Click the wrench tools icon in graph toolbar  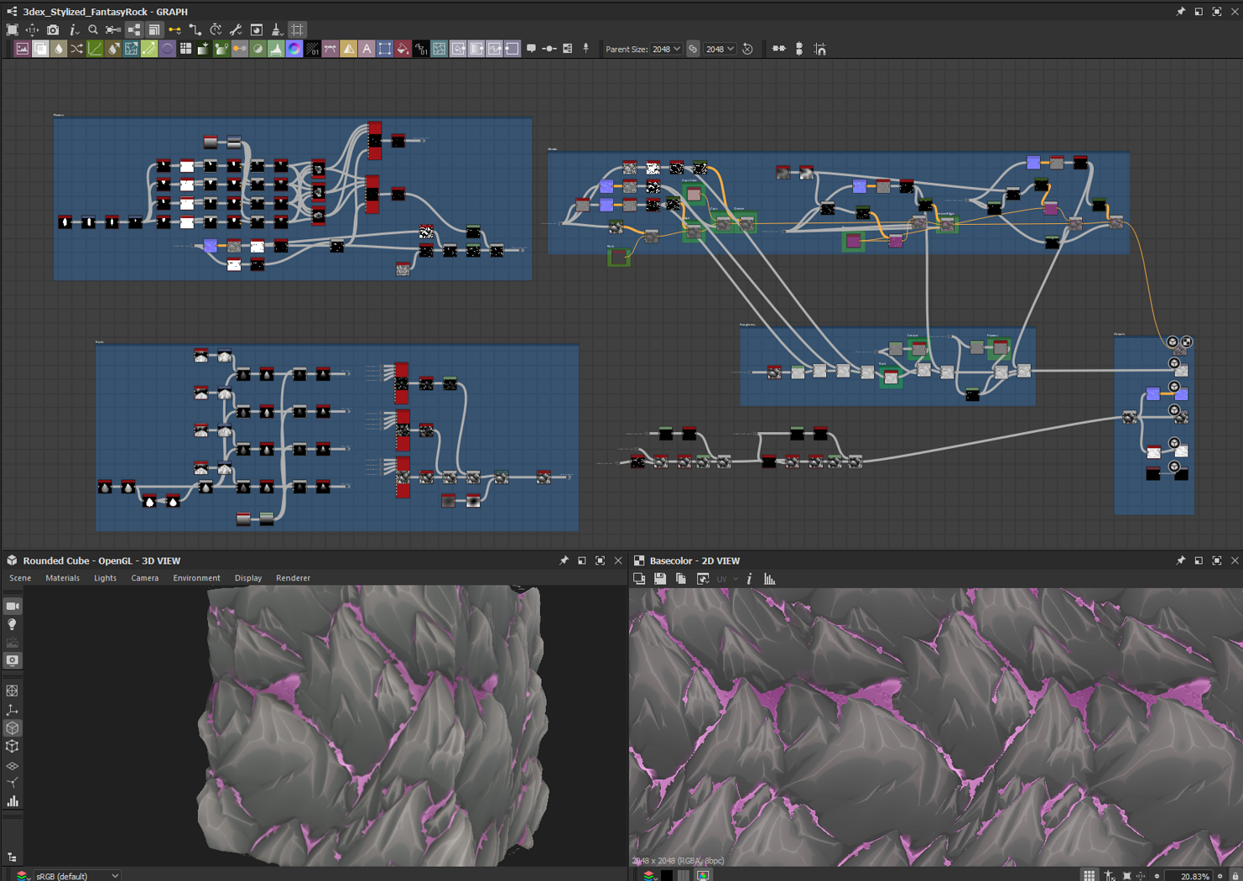click(x=236, y=30)
